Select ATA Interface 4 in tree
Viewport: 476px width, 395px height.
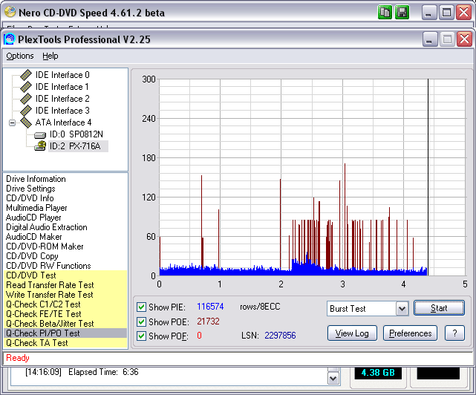pyautogui.click(x=63, y=123)
